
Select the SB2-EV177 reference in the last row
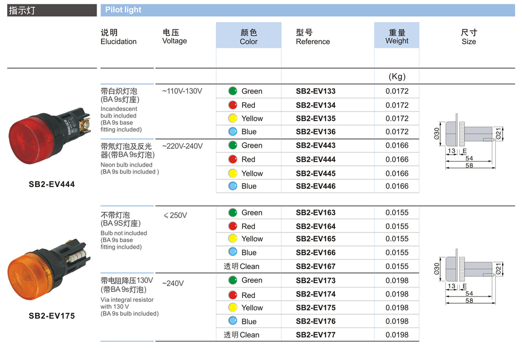click(315, 335)
